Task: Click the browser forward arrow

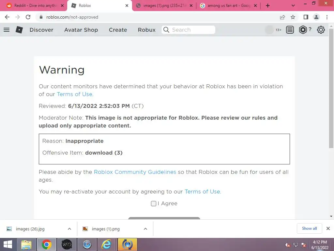Action: 18,17
